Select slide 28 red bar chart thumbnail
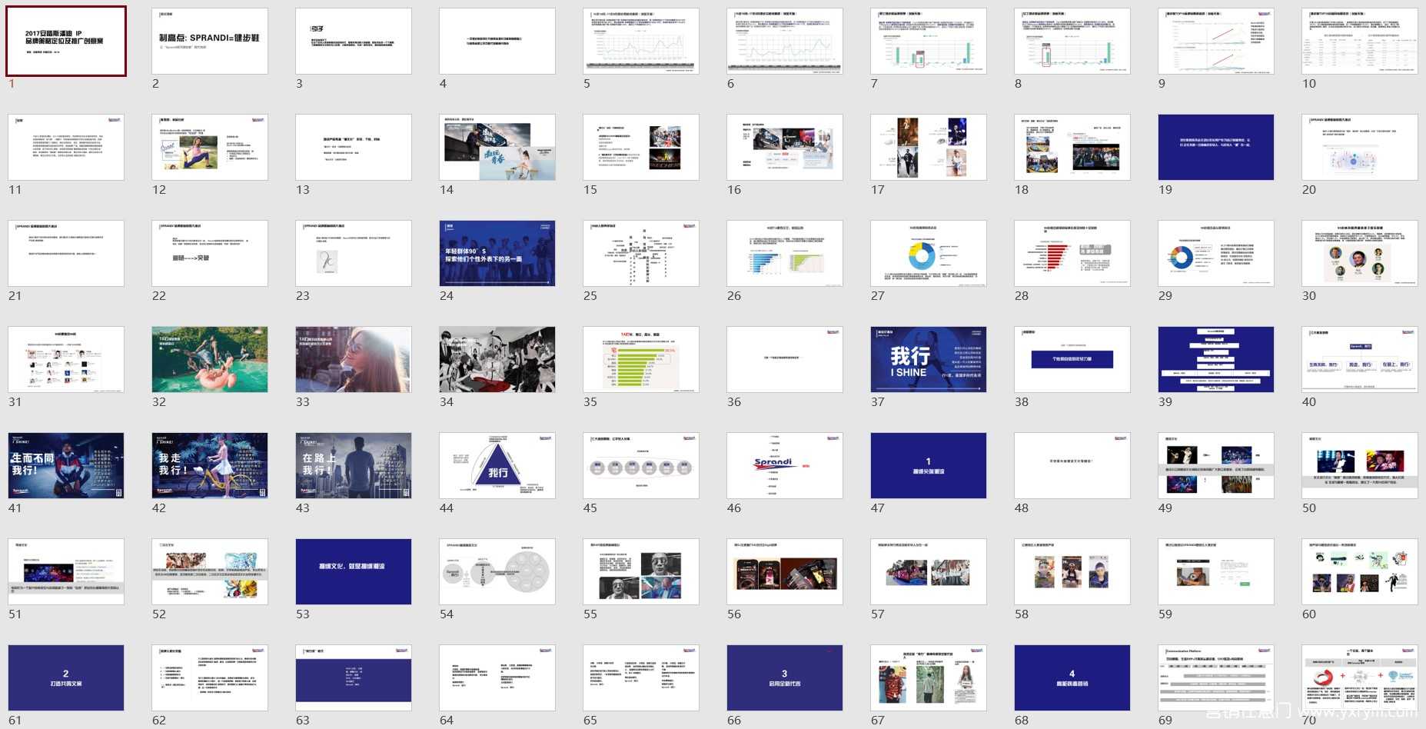 (1072, 253)
